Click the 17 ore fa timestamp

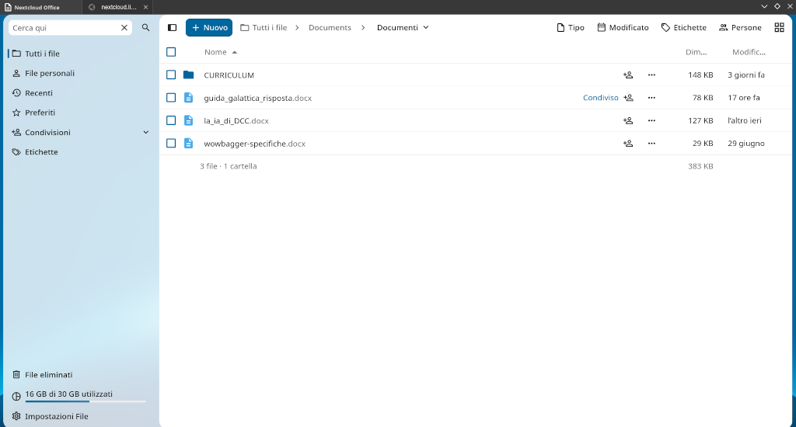coord(744,98)
